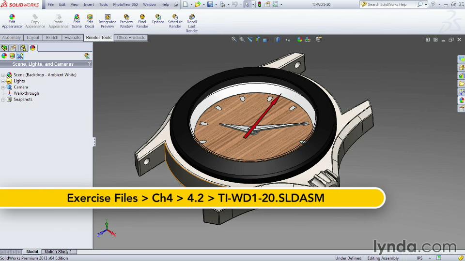Open the DisplayManager tab
The width and height of the screenshot is (465, 261).
pyautogui.click(x=32, y=48)
